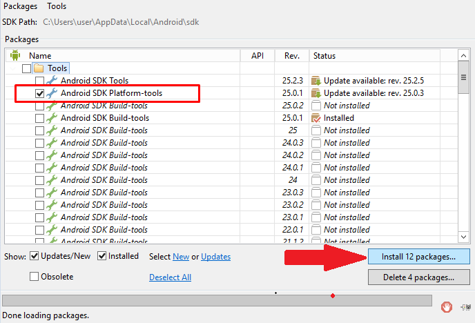Click the not-installed status icon for rev 23.0.1
The image size is (475, 323).
(x=316, y=217)
